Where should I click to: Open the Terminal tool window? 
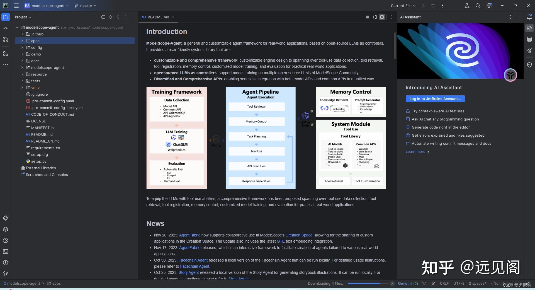pos(6,252)
